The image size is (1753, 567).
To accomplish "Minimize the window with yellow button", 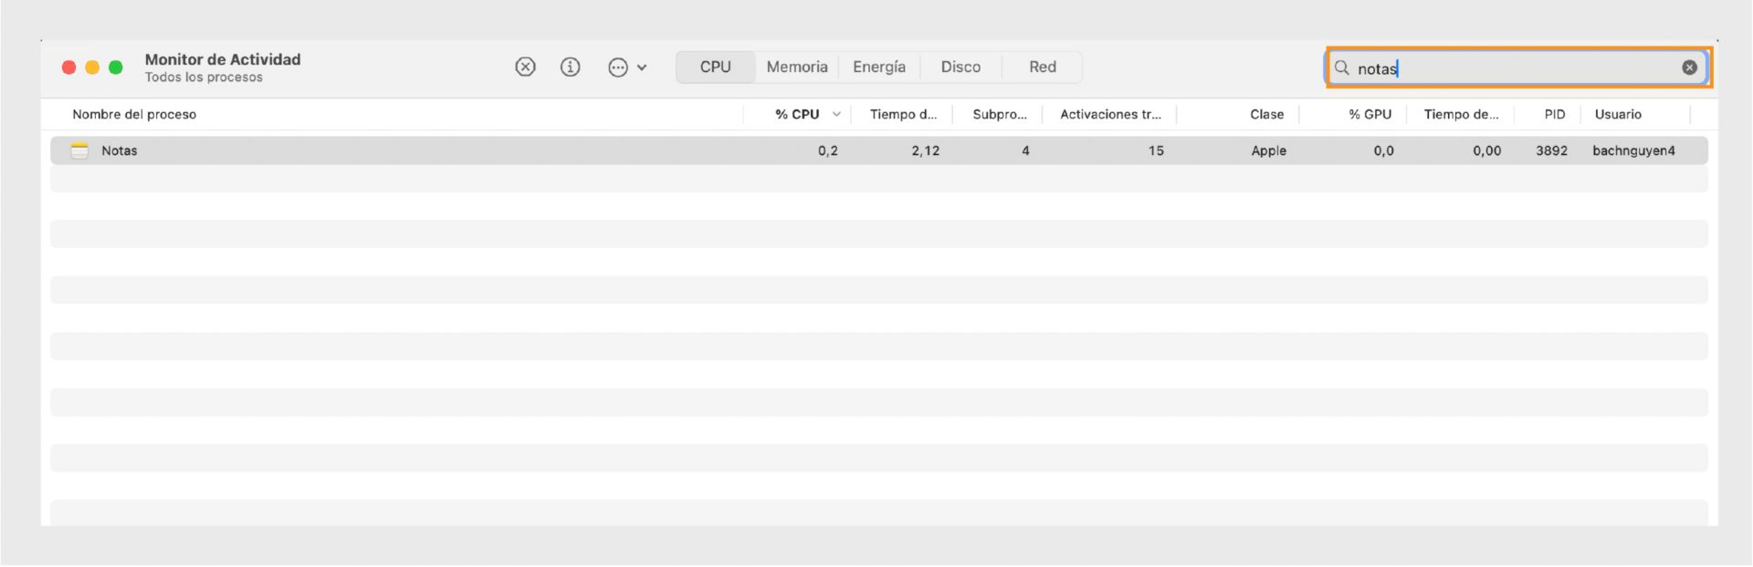I will [92, 67].
